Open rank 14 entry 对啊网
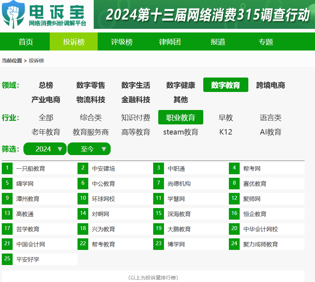Image resolution: width=315 pixels, height=282 pixels. (x=115, y=214)
